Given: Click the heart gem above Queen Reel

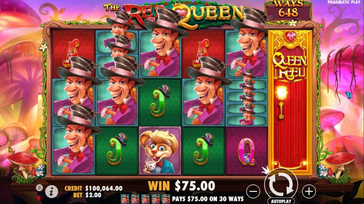Looking at the screenshot, I should pos(290,37).
